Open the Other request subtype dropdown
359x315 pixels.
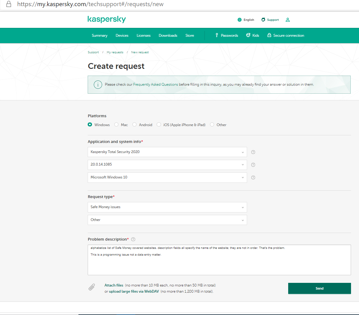tap(167, 220)
